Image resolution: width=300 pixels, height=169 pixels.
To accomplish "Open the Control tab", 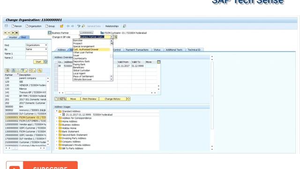I will pyautogui.click(x=117, y=50).
